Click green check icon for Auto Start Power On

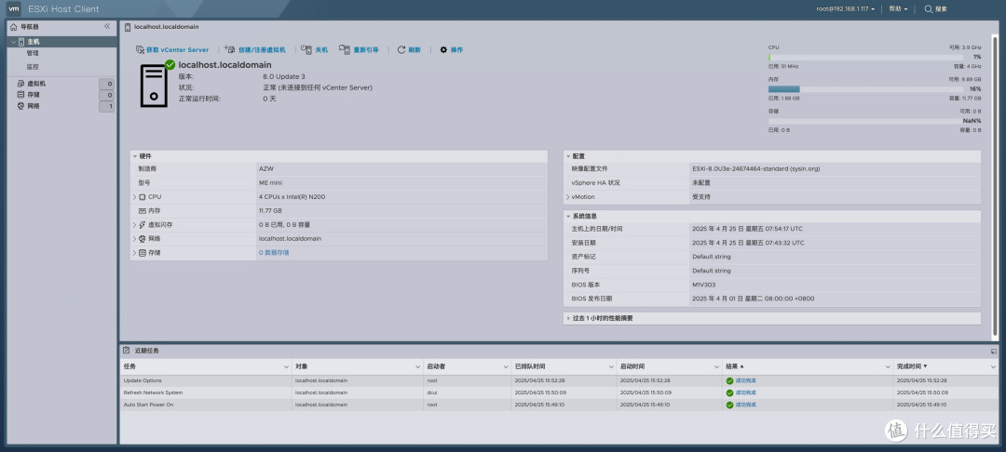pyautogui.click(x=729, y=405)
